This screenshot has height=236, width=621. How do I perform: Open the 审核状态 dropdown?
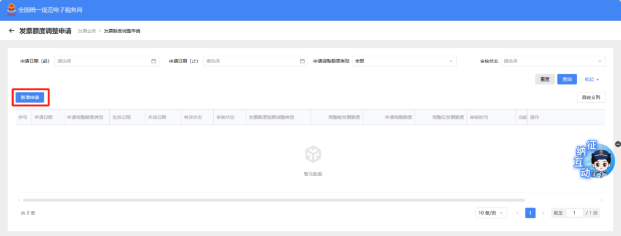pos(553,61)
